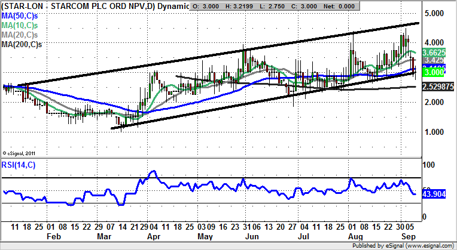The width and height of the screenshot is (457, 250).
Task: Click the blue 3.000 last price tag
Action: coord(433,72)
